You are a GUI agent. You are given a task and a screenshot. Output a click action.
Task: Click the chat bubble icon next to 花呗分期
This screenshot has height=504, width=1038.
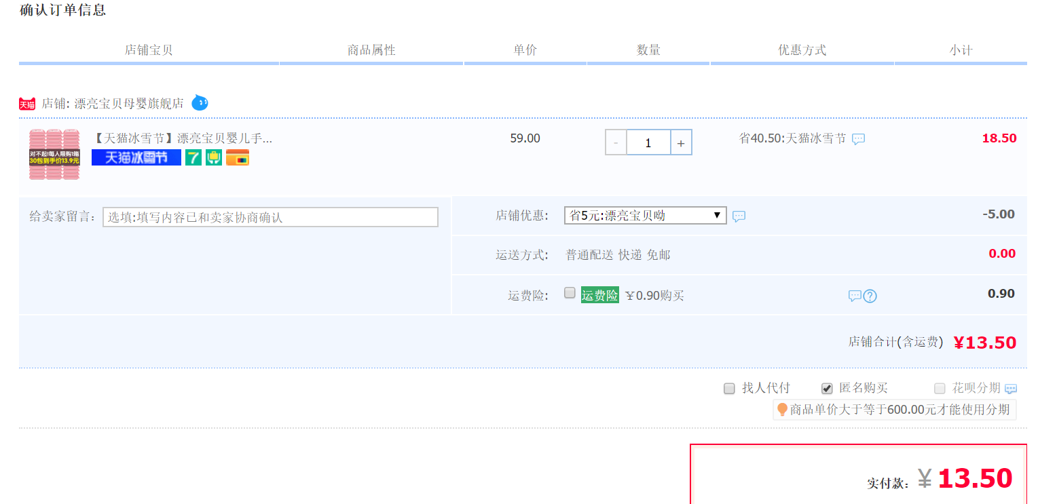click(1011, 389)
